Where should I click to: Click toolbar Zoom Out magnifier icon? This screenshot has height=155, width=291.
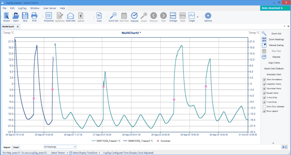(113, 17)
